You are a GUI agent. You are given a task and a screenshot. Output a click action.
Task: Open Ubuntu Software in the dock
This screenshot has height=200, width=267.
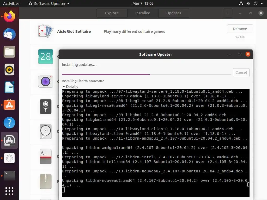pos(9,105)
